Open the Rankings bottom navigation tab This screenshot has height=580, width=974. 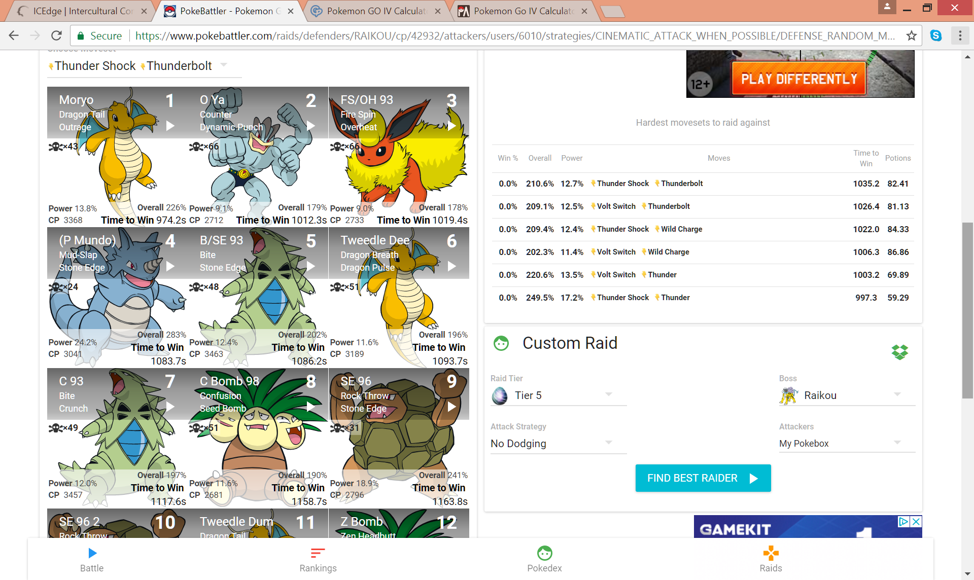click(318, 560)
